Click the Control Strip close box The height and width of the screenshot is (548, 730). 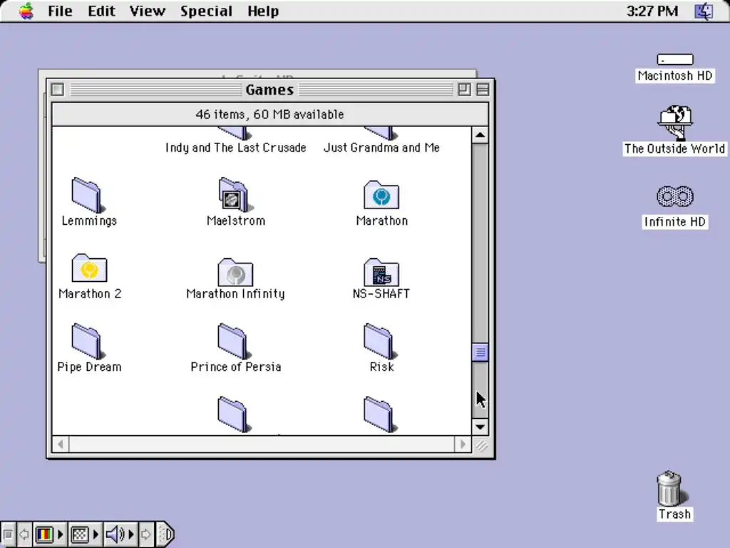coord(8,534)
